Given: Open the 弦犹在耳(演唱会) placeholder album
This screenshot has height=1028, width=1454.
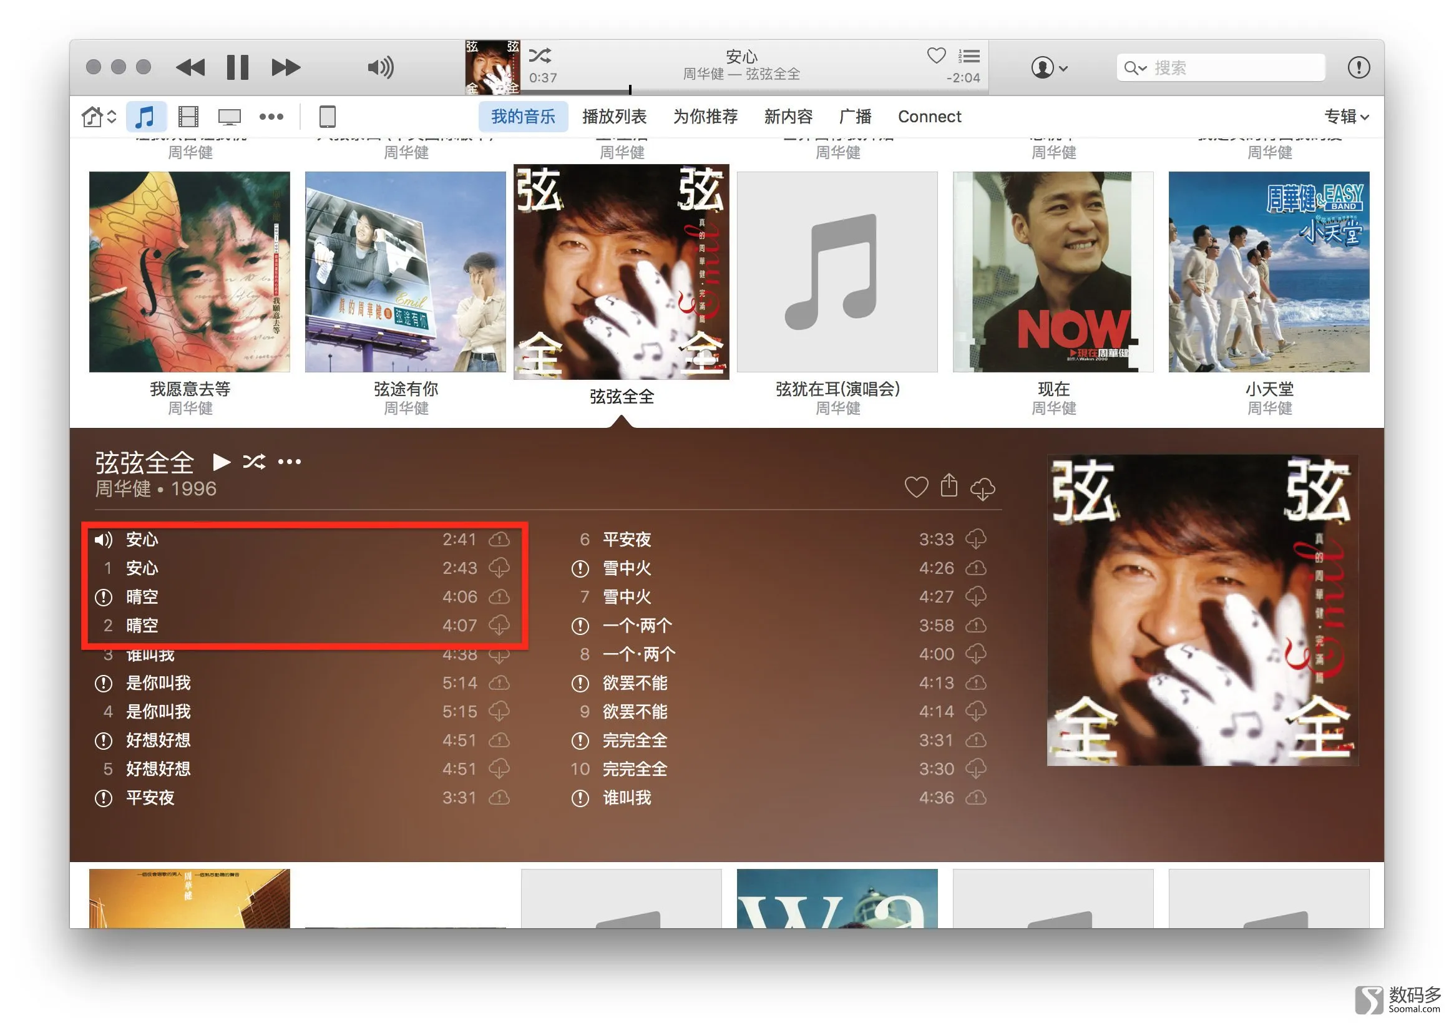Looking at the screenshot, I should pyautogui.click(x=837, y=271).
